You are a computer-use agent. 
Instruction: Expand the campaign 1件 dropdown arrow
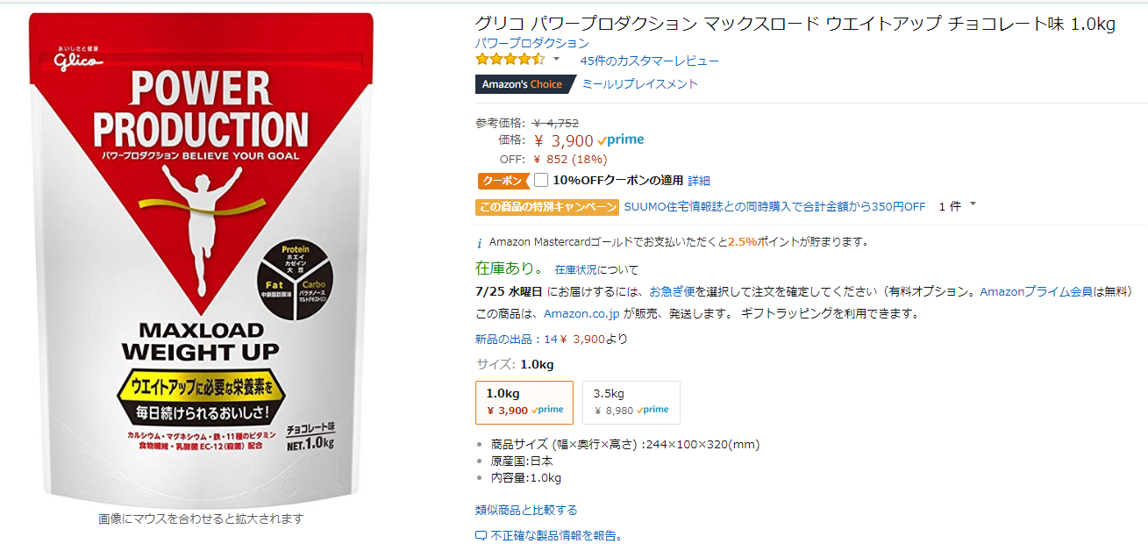point(973,205)
